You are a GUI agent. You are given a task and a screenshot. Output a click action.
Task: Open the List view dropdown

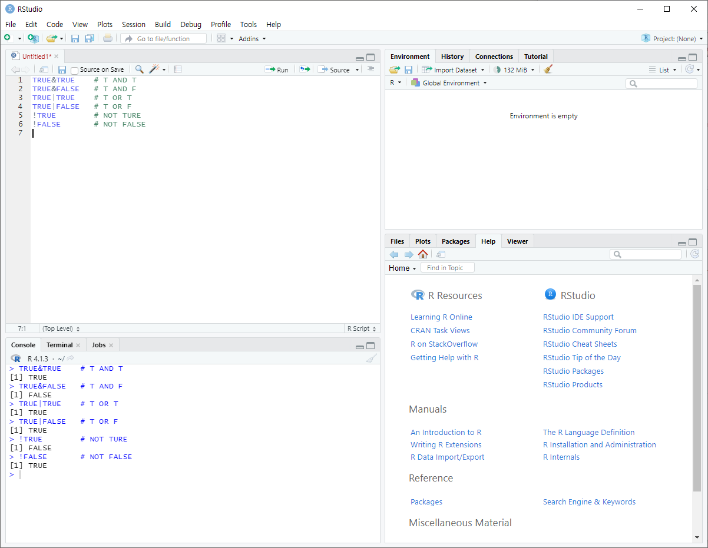tap(663, 69)
